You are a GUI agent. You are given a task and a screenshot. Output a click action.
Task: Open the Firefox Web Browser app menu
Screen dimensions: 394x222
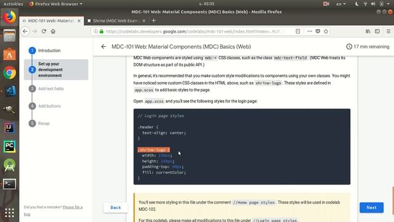[x=56, y=4]
